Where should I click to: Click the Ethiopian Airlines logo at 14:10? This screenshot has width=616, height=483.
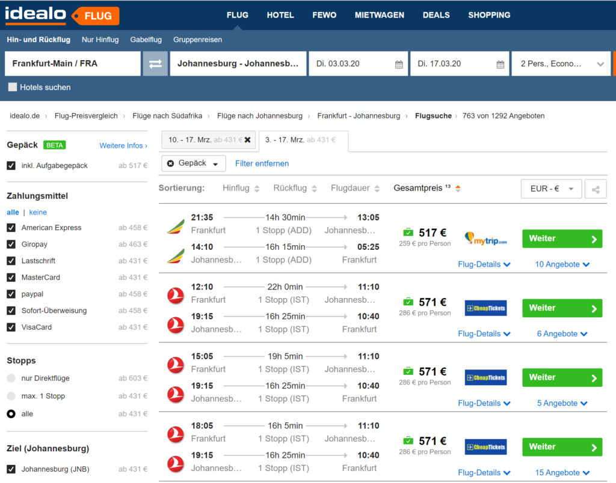(176, 256)
